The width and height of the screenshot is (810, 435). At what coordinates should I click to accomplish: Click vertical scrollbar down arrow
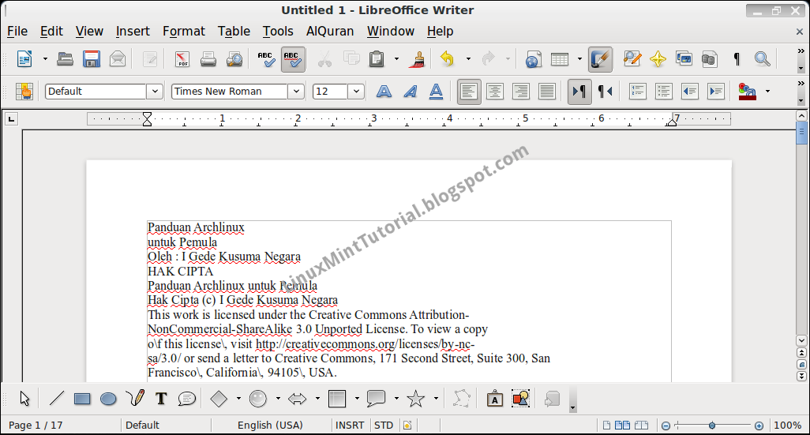click(801, 340)
